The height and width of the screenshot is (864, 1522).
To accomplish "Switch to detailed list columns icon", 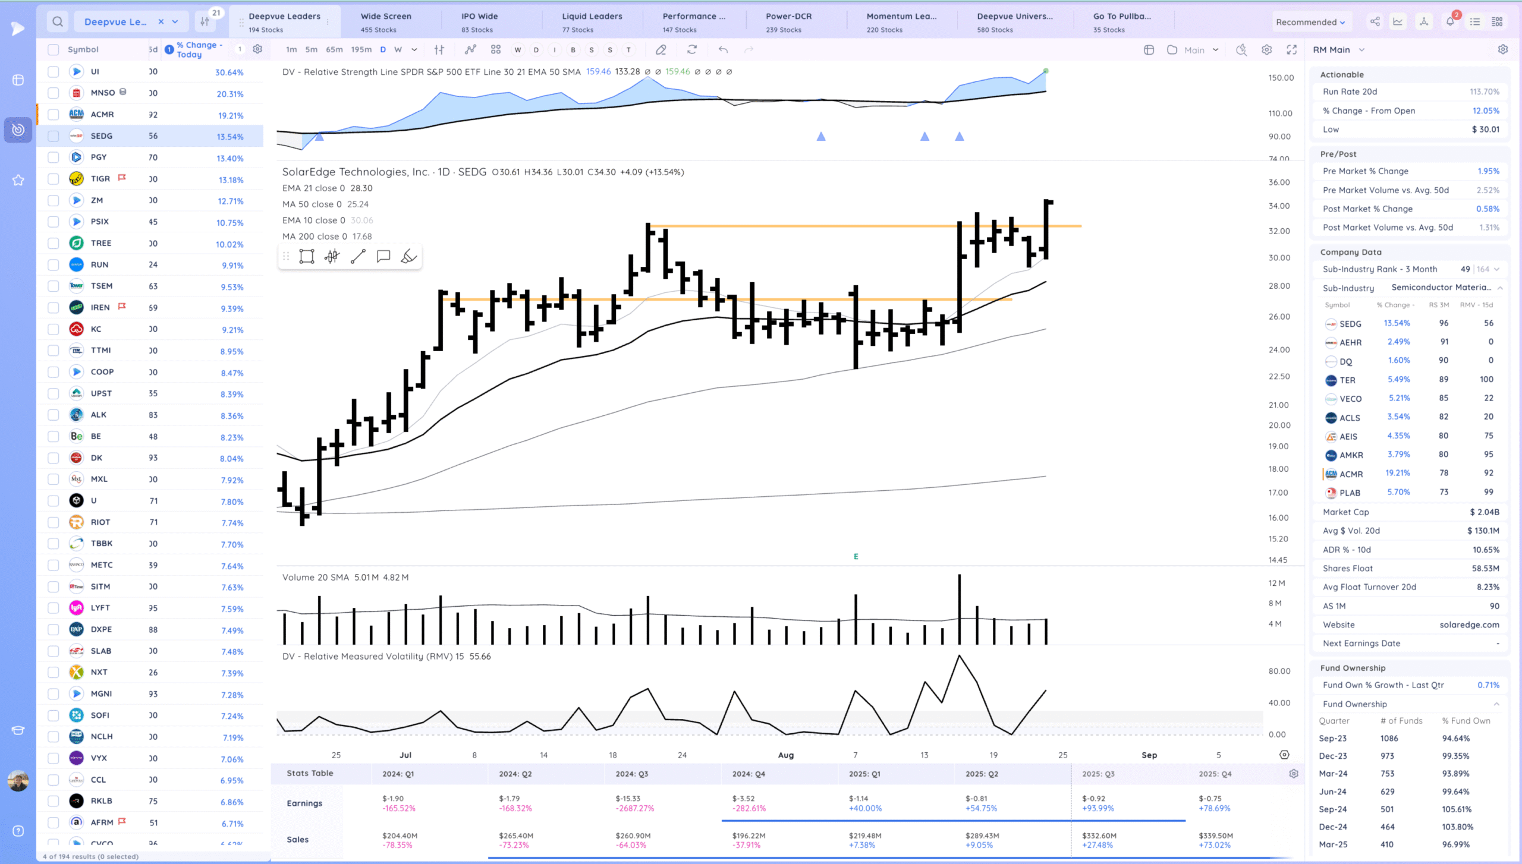I will pyautogui.click(x=1497, y=22).
